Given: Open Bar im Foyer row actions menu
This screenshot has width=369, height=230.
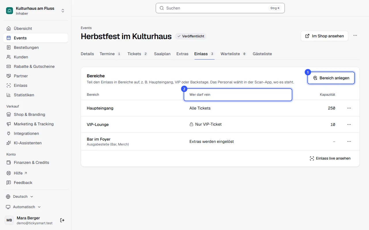Looking at the screenshot, I should pos(349,141).
